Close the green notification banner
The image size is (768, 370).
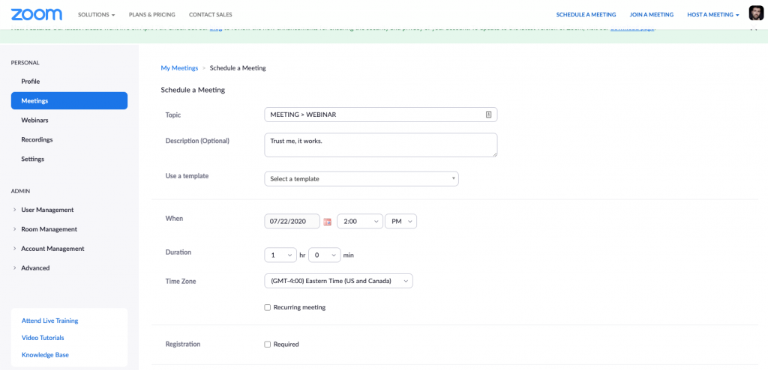tap(754, 28)
